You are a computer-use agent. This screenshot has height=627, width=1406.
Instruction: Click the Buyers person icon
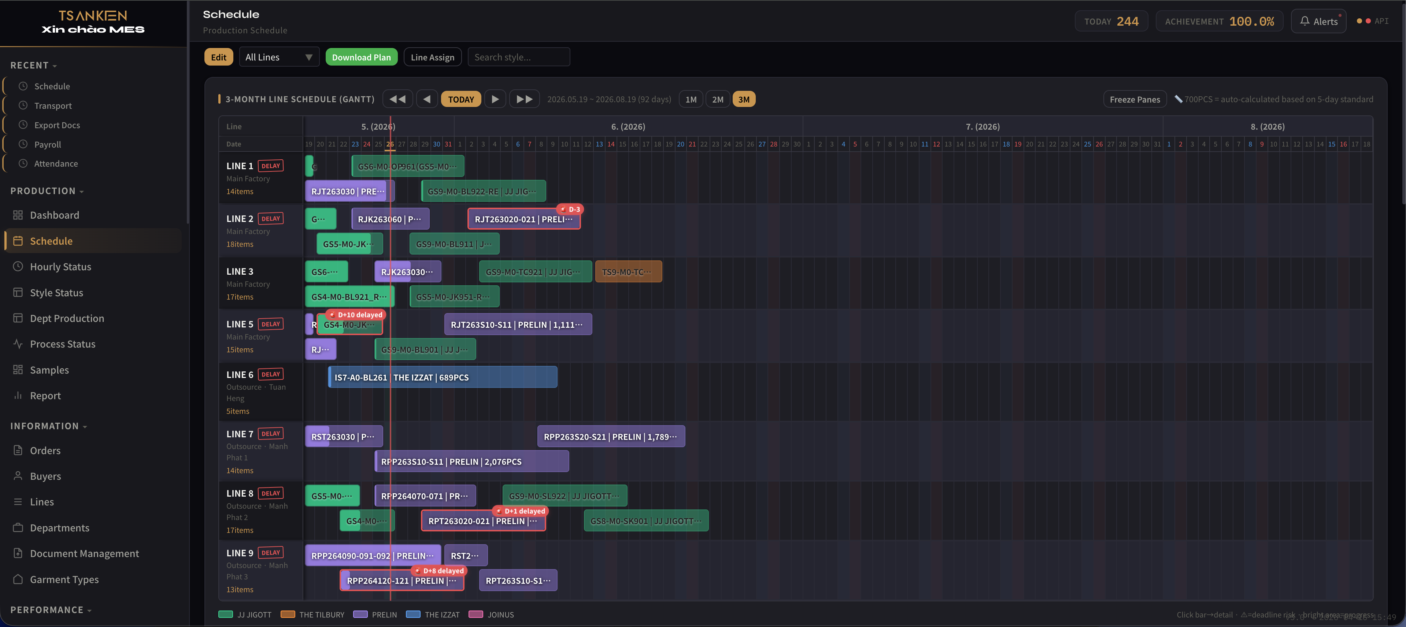point(18,476)
